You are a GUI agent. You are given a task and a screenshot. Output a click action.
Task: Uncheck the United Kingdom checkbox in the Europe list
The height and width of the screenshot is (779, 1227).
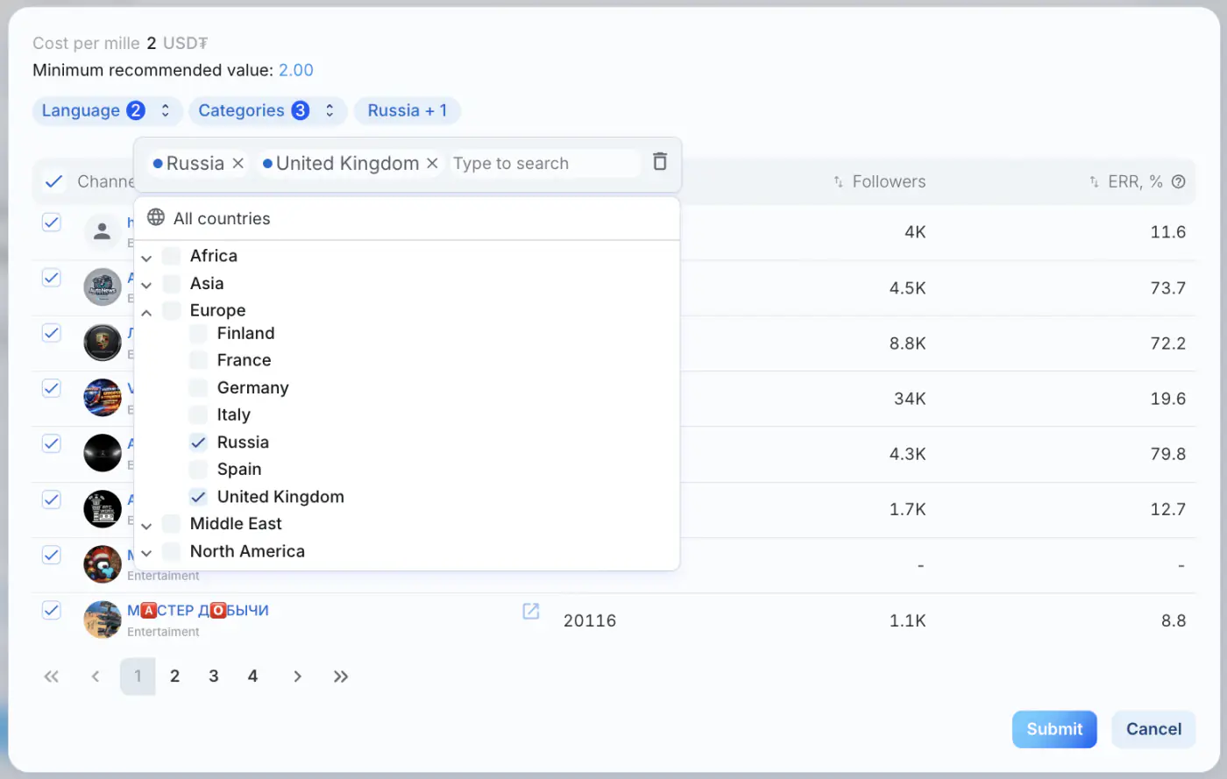(199, 497)
